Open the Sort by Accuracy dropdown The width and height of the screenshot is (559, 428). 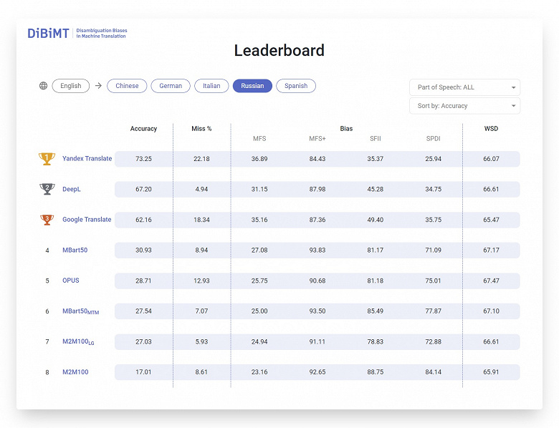(464, 106)
